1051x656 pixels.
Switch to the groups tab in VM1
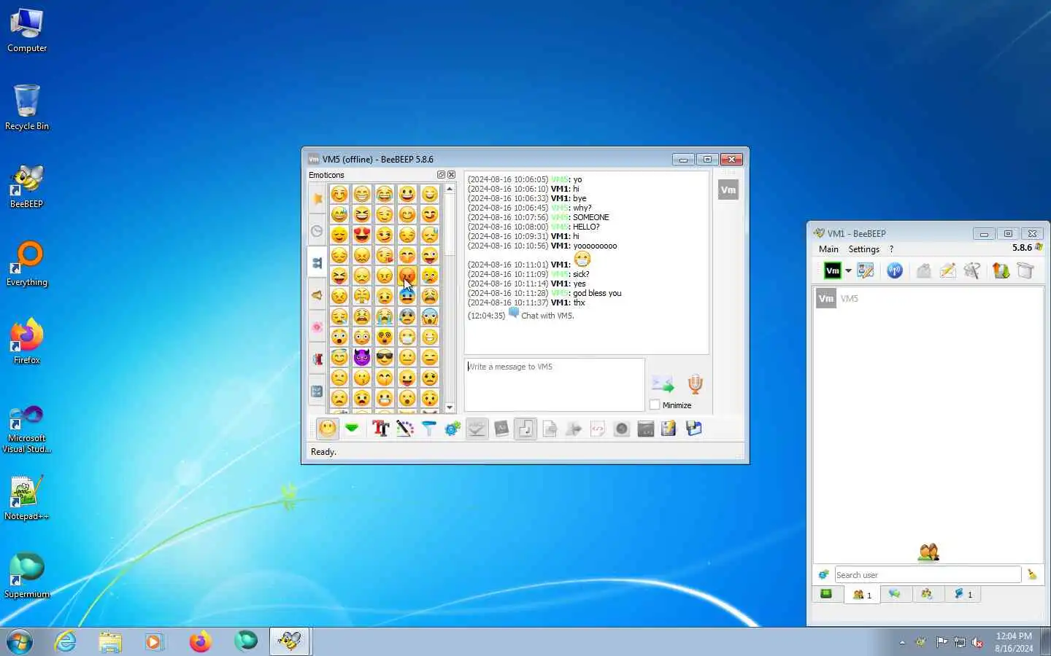[x=927, y=594]
